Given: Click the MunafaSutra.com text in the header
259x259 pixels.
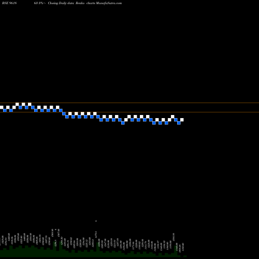Looking at the screenshot, I should (109, 3).
